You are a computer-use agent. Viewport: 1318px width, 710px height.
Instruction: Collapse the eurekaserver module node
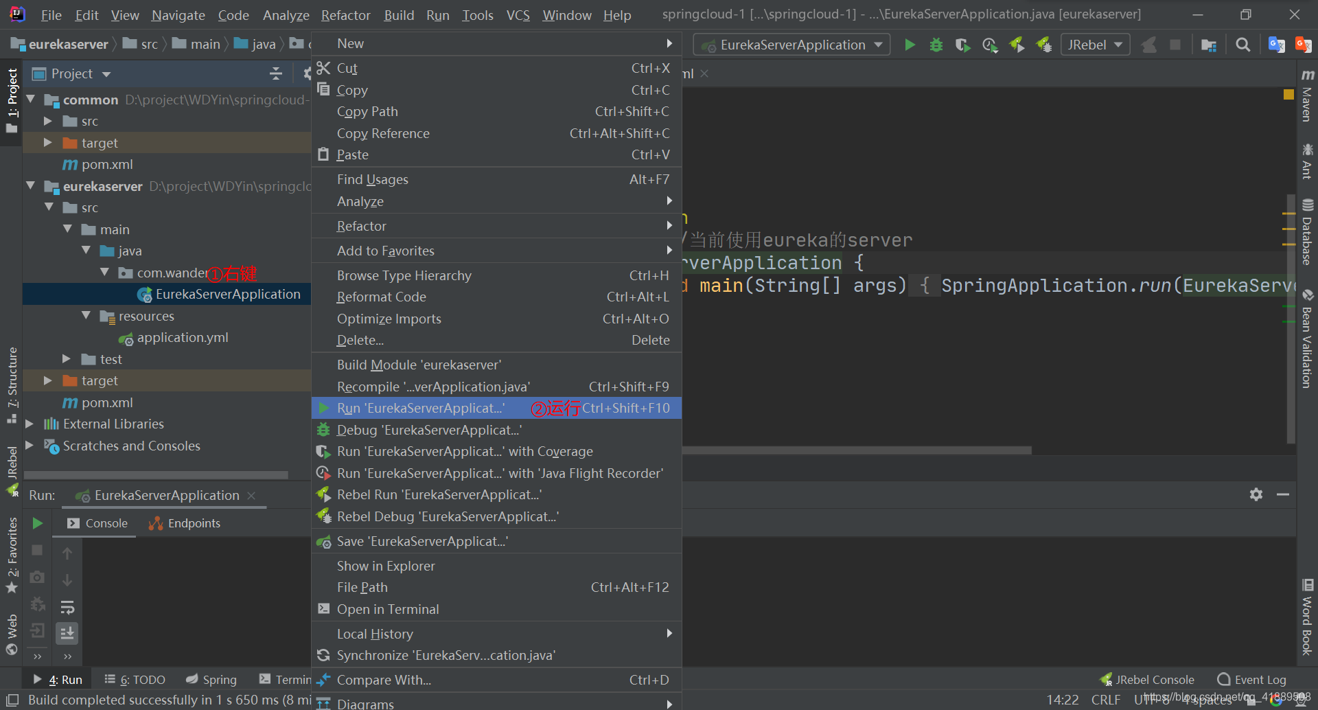click(30, 186)
